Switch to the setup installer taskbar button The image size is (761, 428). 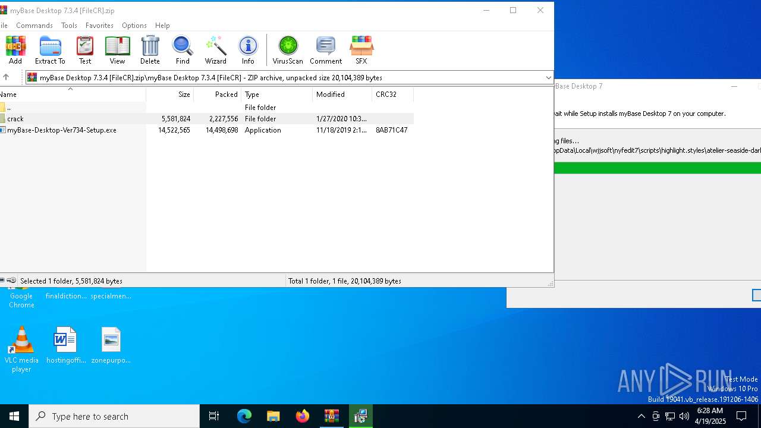[360, 416]
